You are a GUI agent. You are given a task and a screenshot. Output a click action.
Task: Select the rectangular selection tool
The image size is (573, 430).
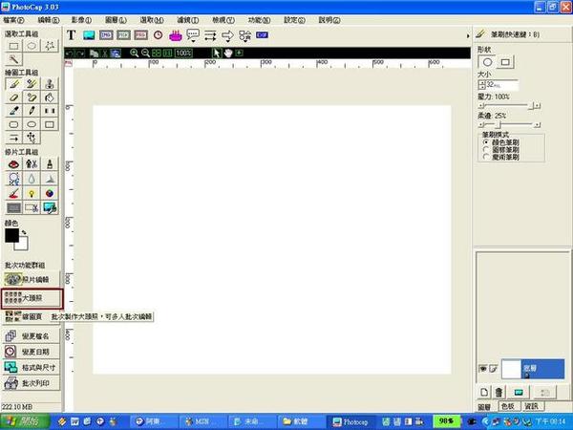click(14, 46)
